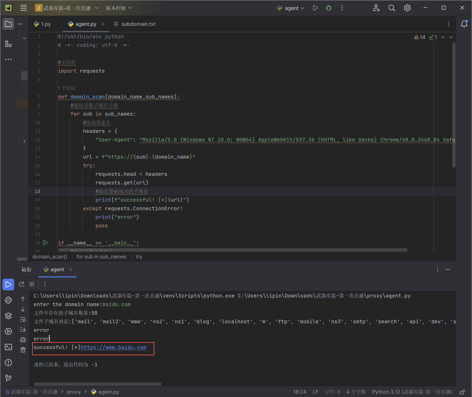Minimize the run tool window
The width and height of the screenshot is (472, 397).
tap(448, 269)
